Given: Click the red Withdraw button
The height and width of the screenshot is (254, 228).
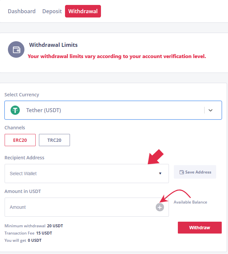Looking at the screenshot, I should tap(200, 228).
